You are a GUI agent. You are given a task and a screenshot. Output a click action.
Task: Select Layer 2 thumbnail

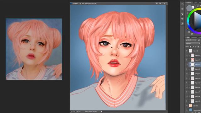(x=191, y=51)
